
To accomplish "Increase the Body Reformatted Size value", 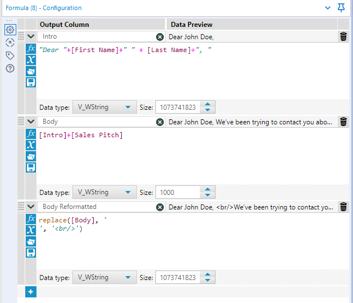I will pyautogui.click(x=208, y=274).
